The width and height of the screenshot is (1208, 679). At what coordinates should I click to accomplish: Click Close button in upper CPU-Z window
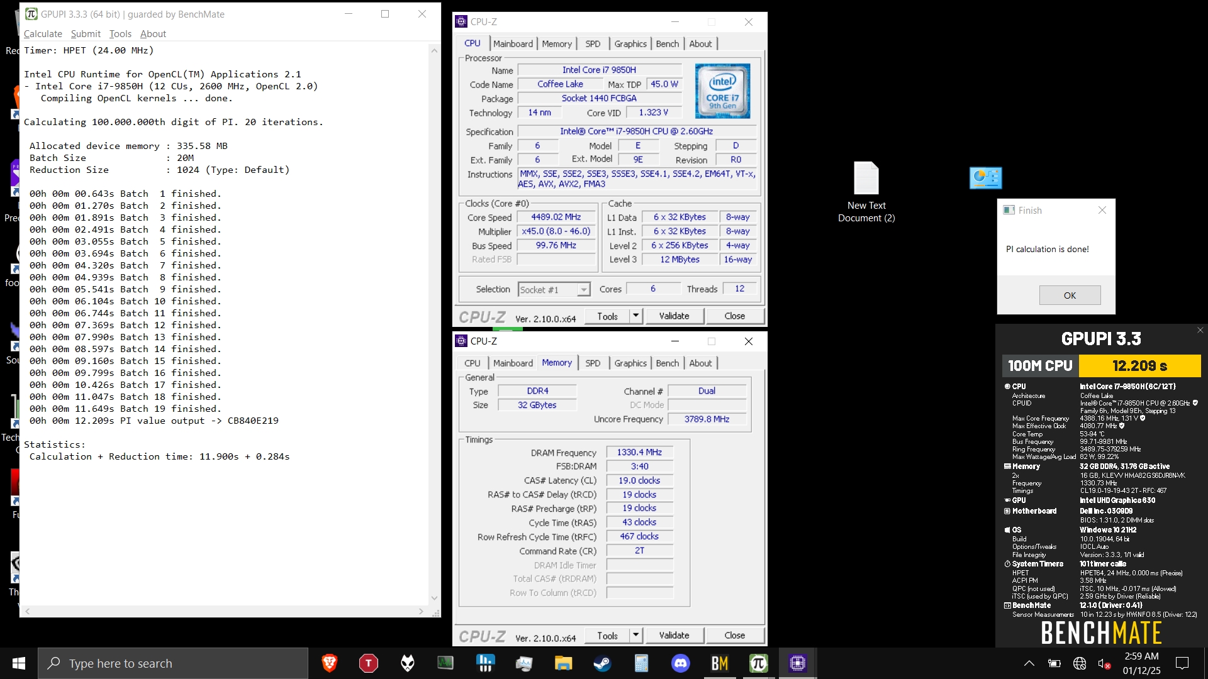point(734,316)
